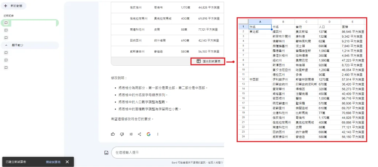This screenshot has width=378, height=167.
Task: Click cell 奧古斯塔 in the spreadsheet
Action: [x=306, y=32]
